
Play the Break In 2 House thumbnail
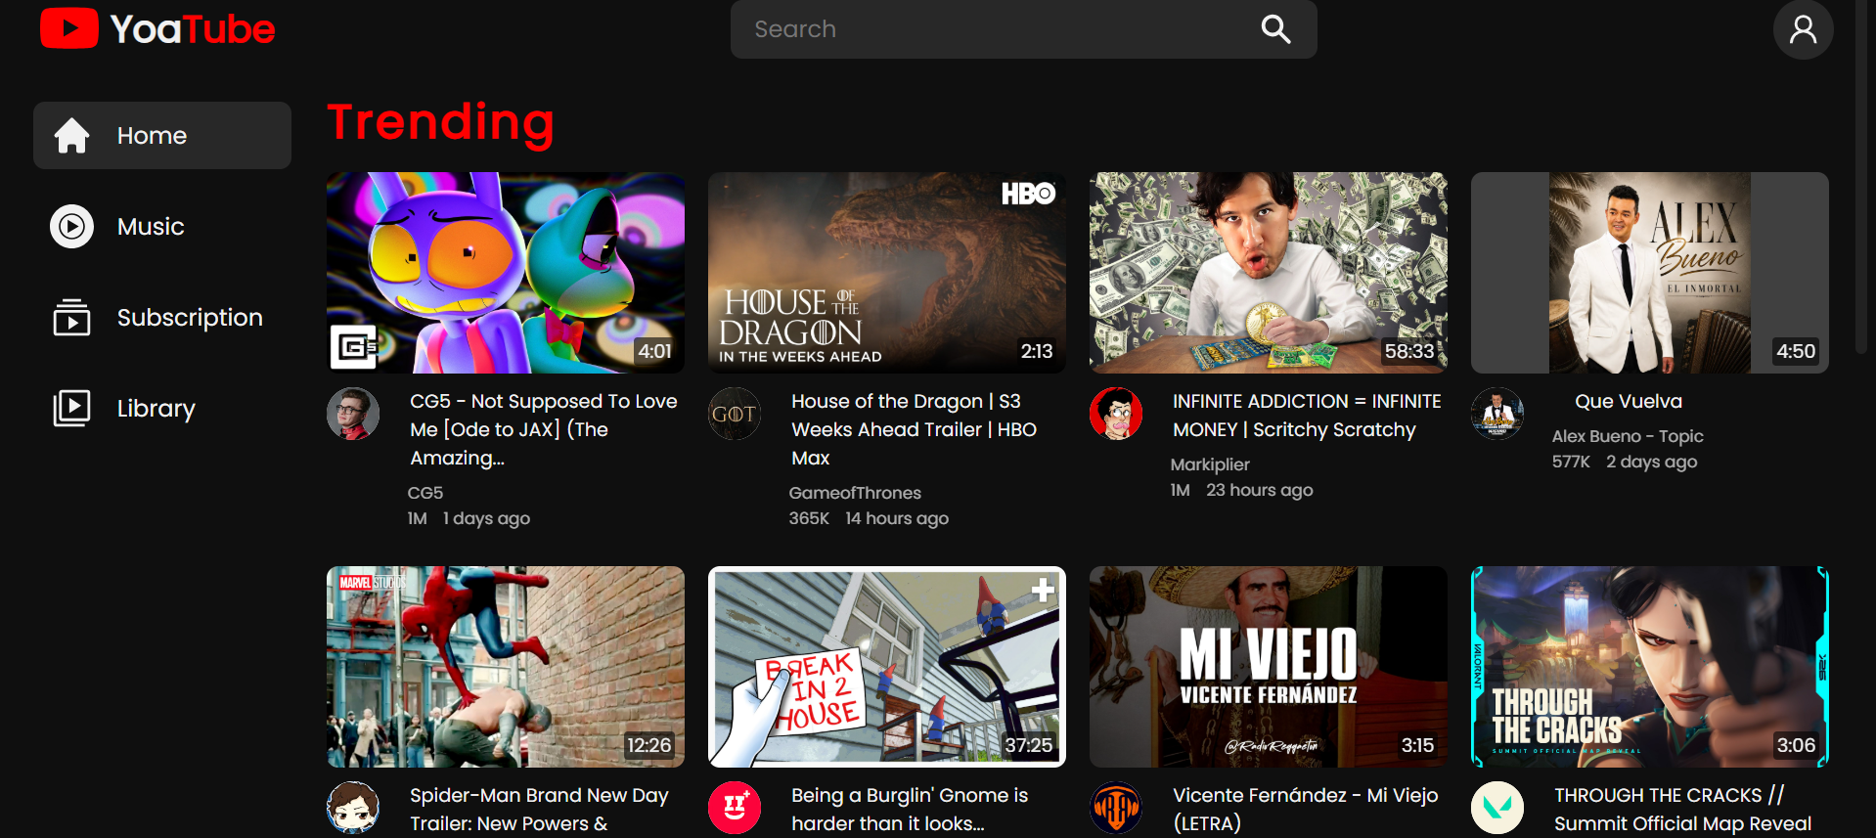coord(887,667)
